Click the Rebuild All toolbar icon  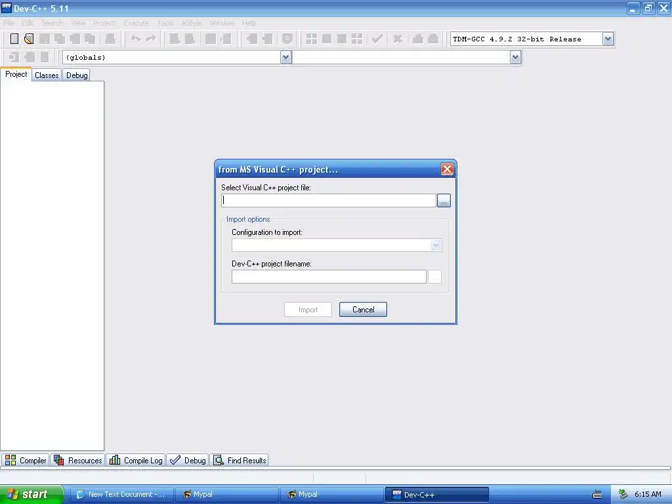pos(357,39)
